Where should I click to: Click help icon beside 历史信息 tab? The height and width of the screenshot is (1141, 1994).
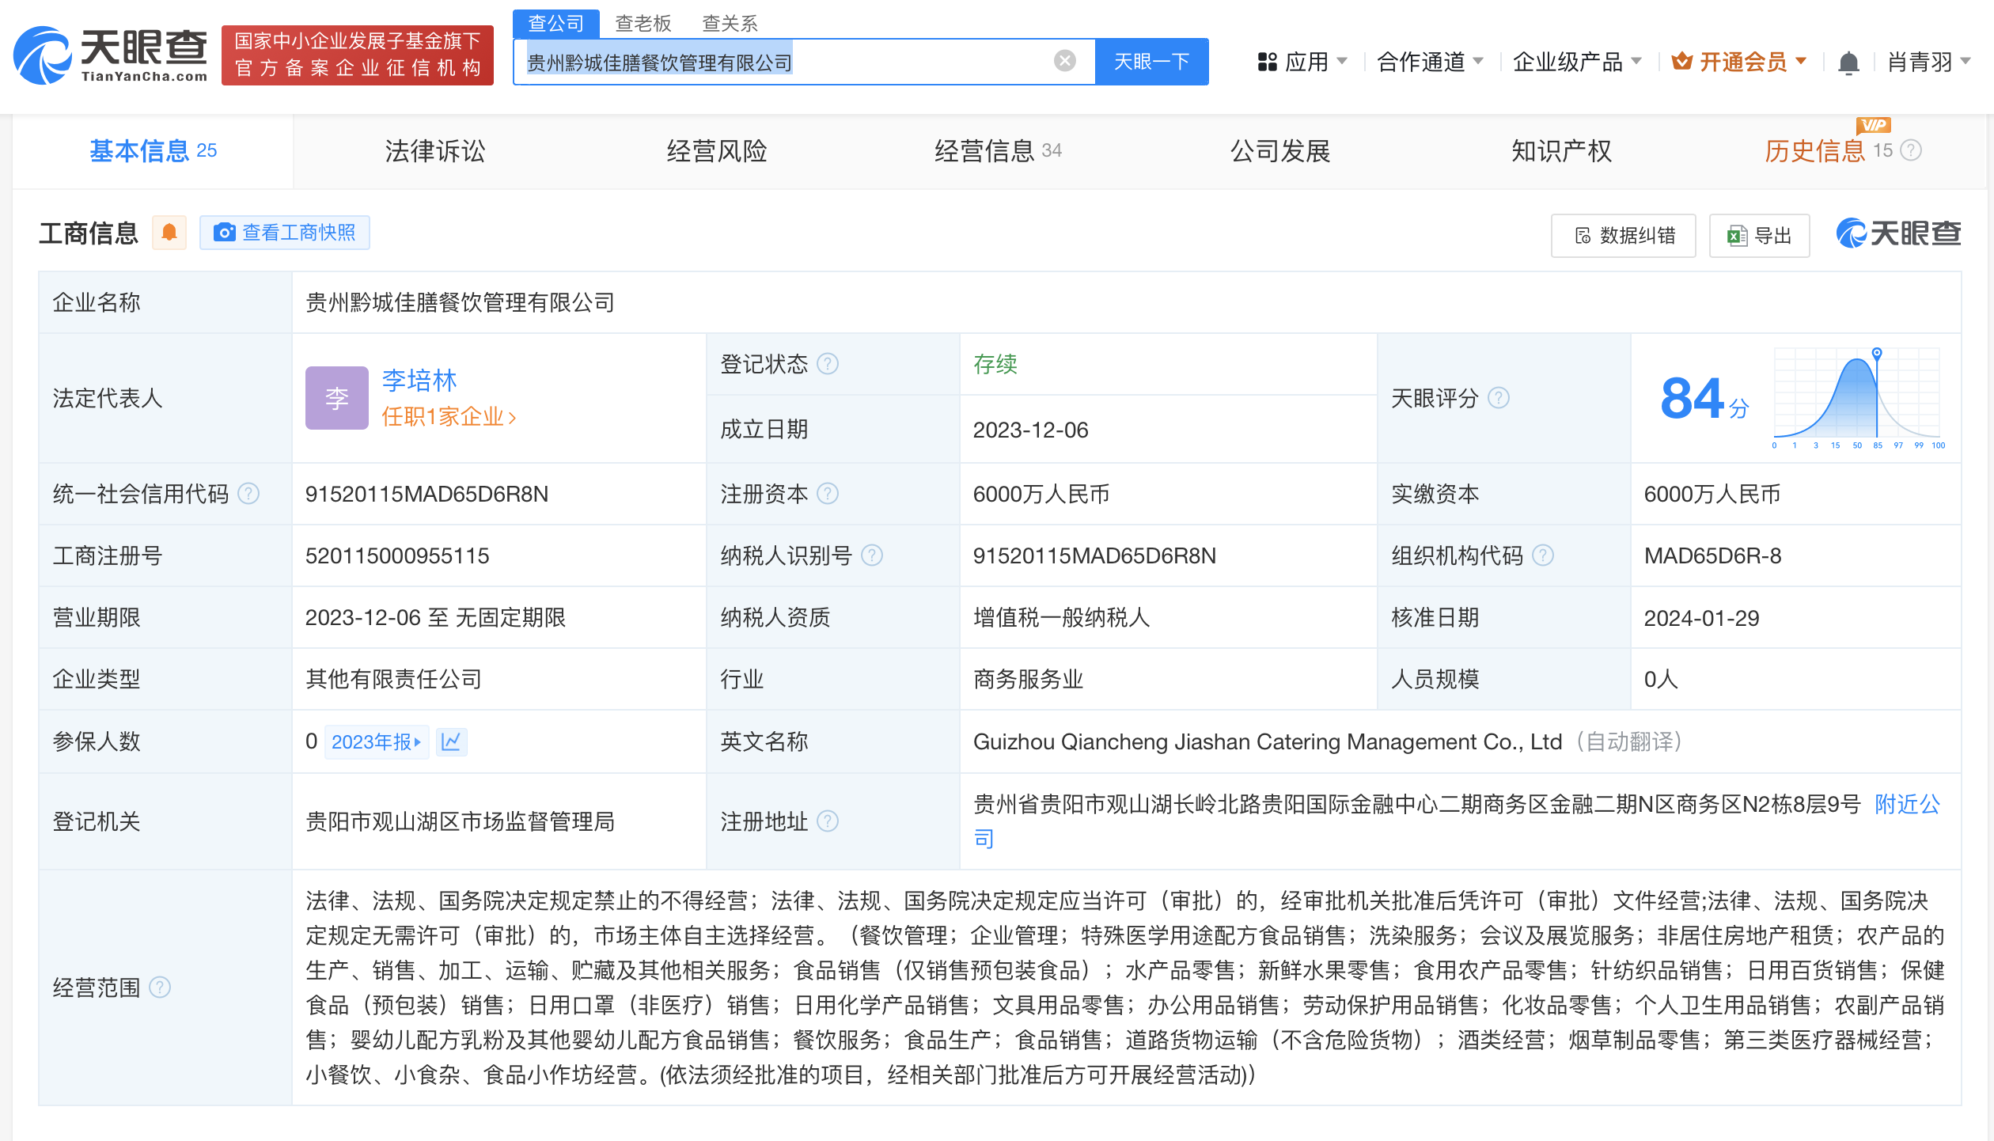pos(1911,150)
